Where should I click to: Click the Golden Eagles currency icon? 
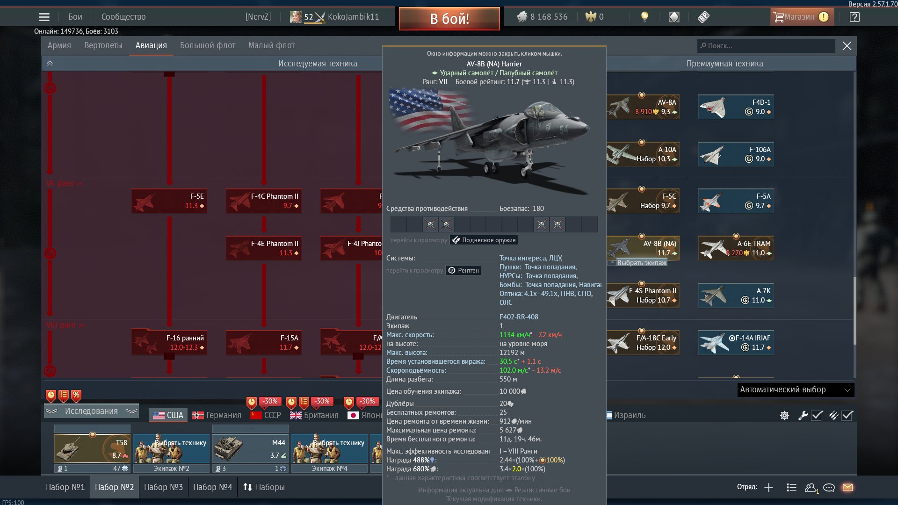(591, 17)
